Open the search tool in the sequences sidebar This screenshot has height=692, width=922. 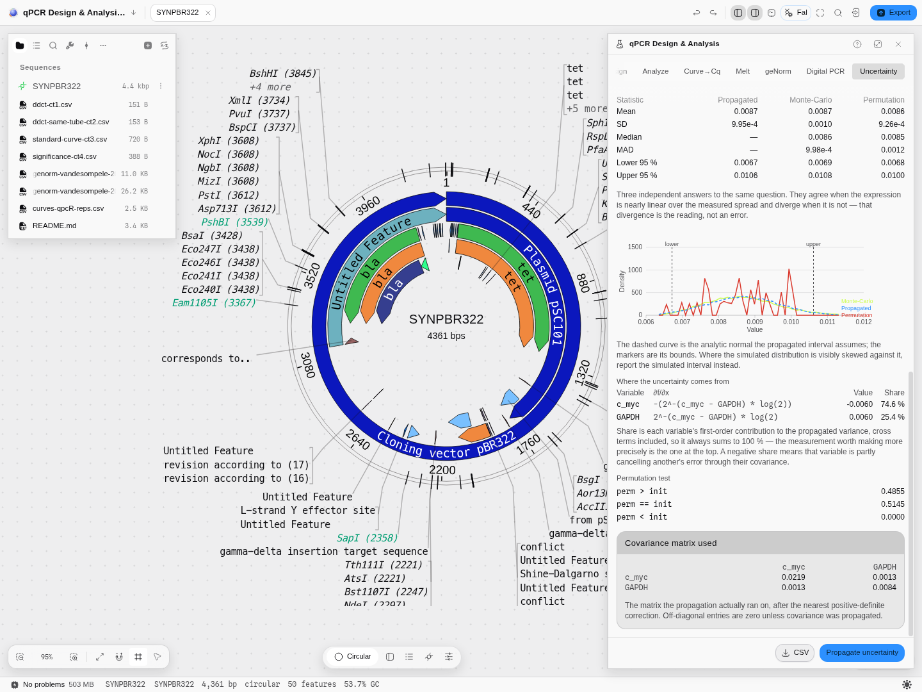[53, 45]
